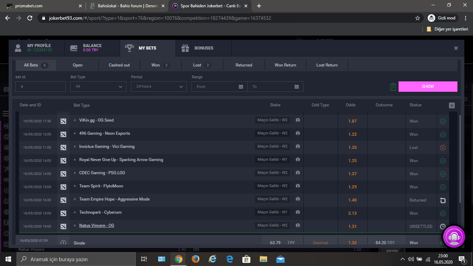Open the Bet Type dropdown
This screenshot has width=473, height=266.
click(x=98, y=87)
